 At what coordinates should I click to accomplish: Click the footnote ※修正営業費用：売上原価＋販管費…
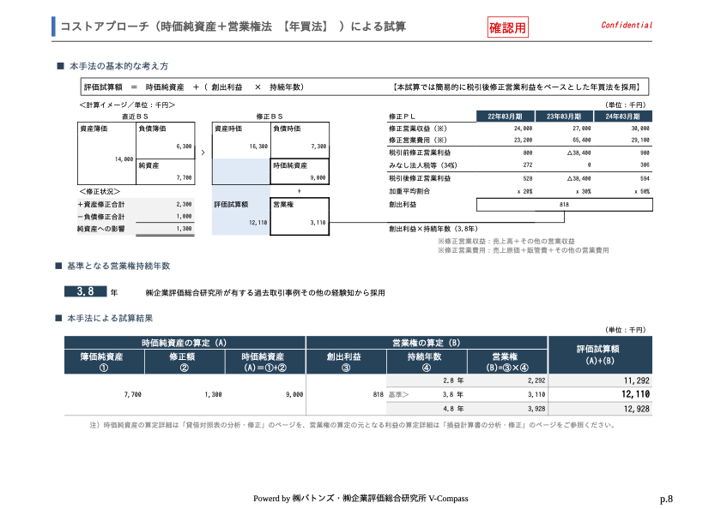pyautogui.click(x=524, y=250)
